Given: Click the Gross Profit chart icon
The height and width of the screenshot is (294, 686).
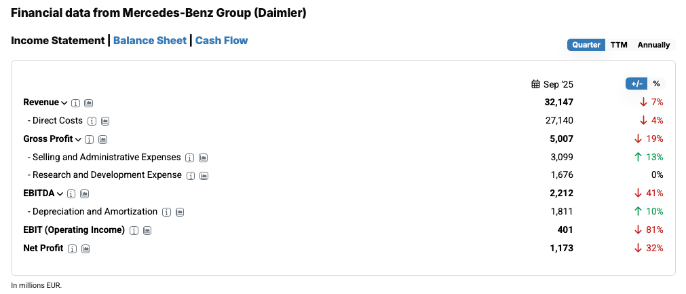Looking at the screenshot, I should click(103, 140).
